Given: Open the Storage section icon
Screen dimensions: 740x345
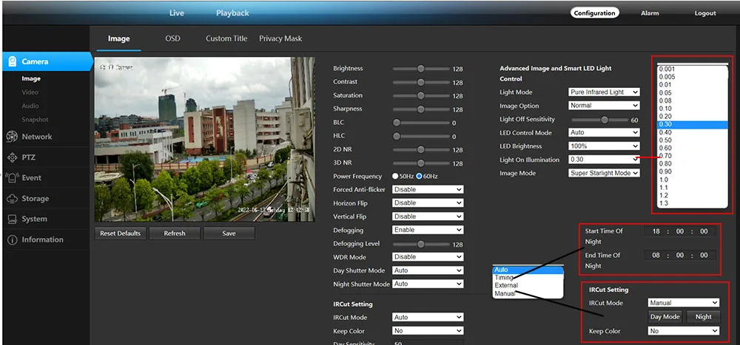Looking at the screenshot, I should click(12, 199).
